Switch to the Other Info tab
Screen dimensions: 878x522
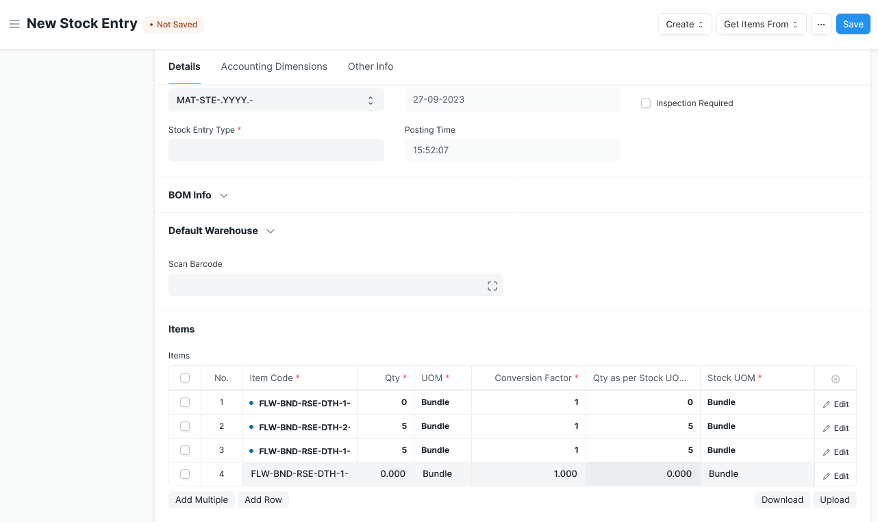371,66
